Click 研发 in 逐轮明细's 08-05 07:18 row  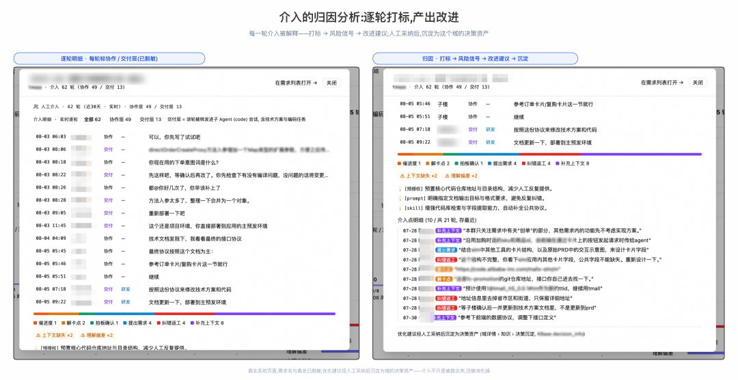point(126,290)
